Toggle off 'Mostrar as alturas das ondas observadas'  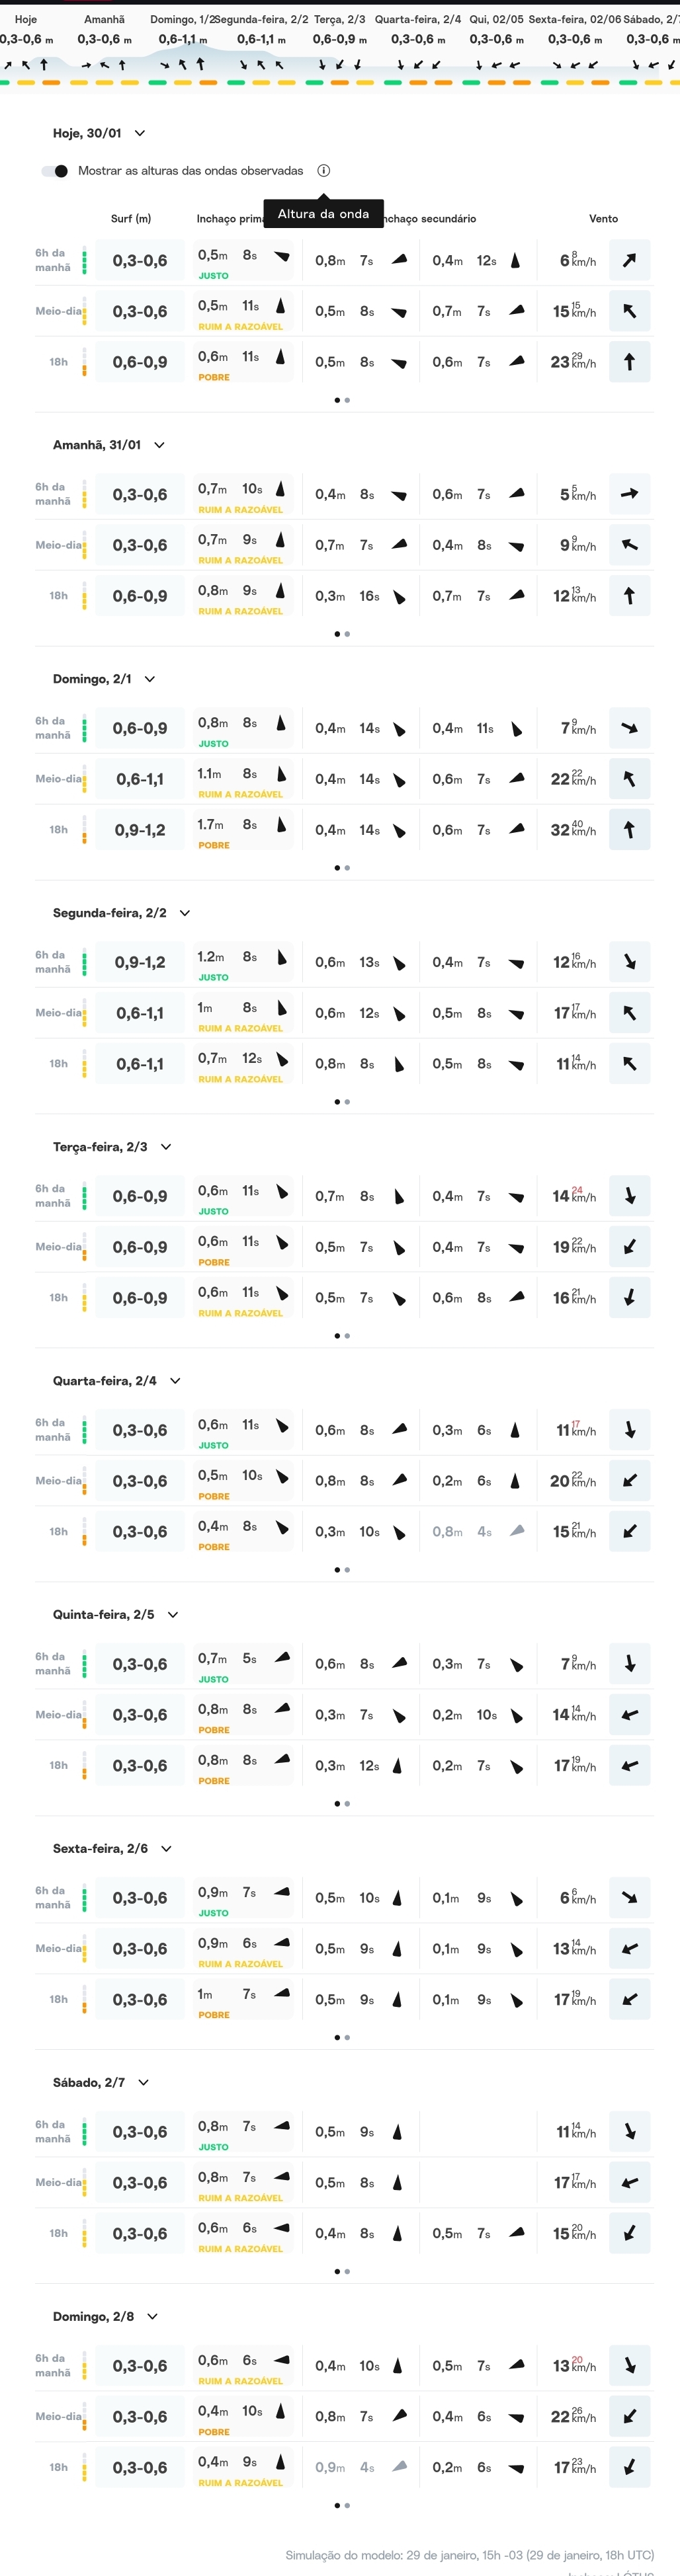55,171
